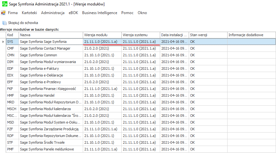Image resolution: width=276 pixels, height=153 pixels.
Task: Click the Stan wersji column header
Action: tap(208, 35)
